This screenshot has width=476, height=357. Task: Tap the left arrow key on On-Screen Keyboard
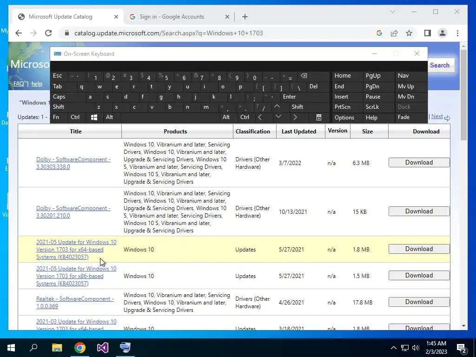click(x=260, y=117)
